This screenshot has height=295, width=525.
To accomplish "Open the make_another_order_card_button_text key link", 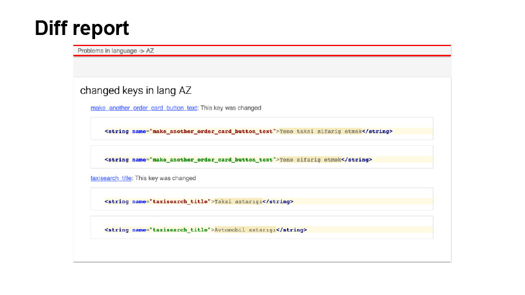I will 144,108.
